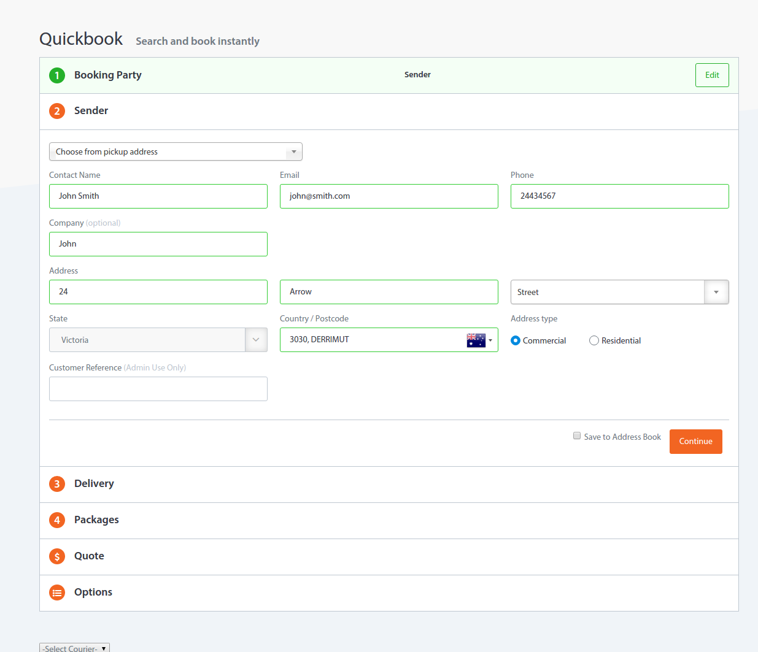Select the Residential address type
Viewport: 758px width, 652px height.
[x=594, y=340]
